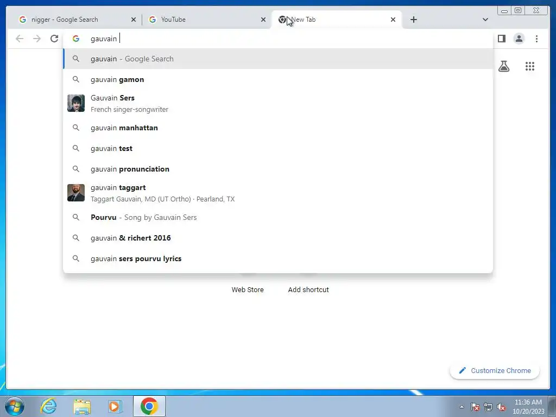Open the Windows Start menu

(15, 406)
